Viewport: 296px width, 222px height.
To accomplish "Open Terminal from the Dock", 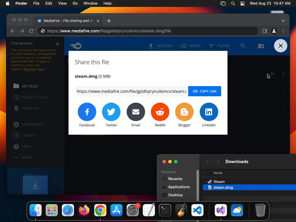I will (x=165, y=210).
